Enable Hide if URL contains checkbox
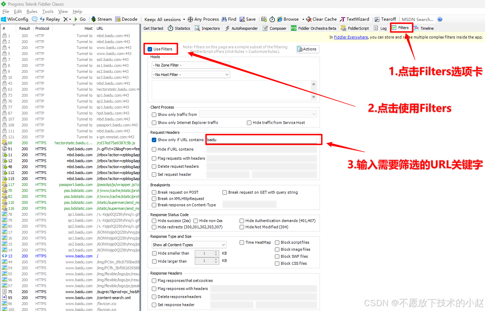485x311 pixels. (x=154, y=149)
